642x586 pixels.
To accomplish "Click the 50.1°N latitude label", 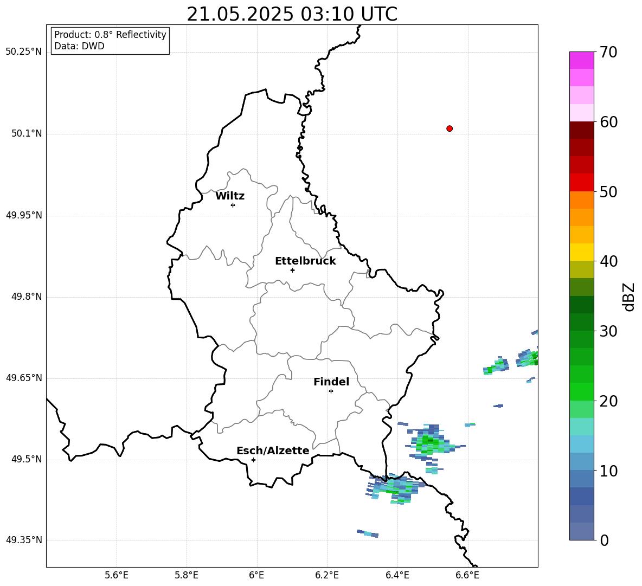I will [27, 133].
